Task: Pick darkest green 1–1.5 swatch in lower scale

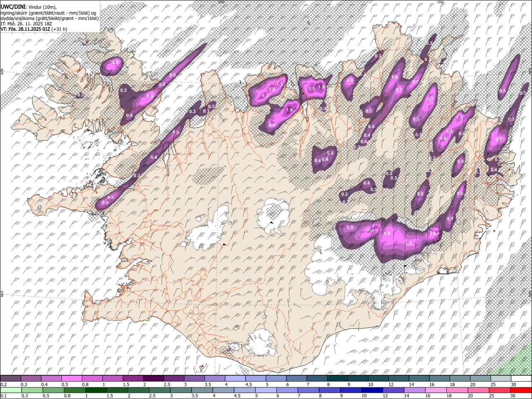Action: [96, 390]
